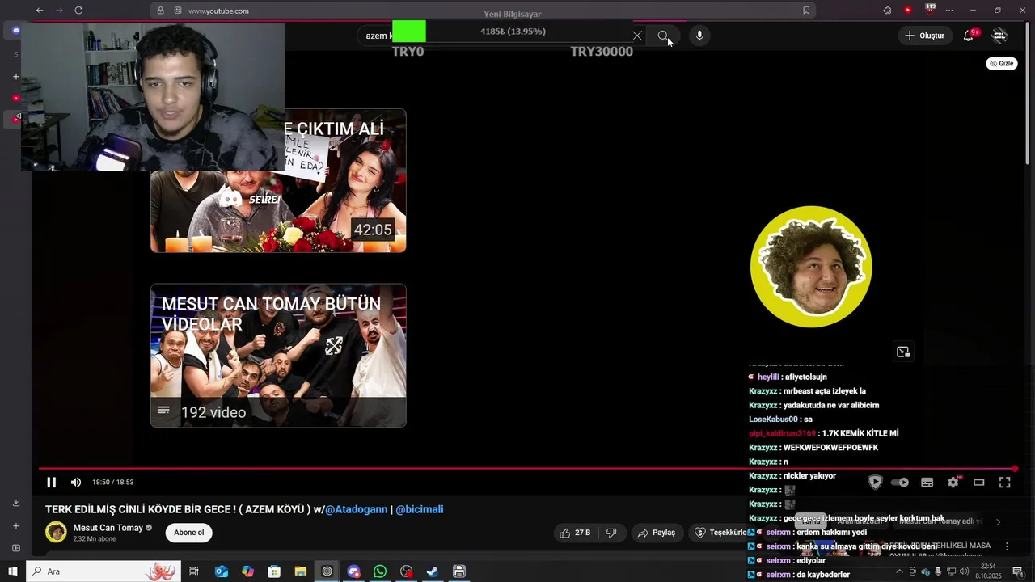This screenshot has height=582, width=1035.
Task: Bookmark the page from address bar
Action: coord(806,11)
